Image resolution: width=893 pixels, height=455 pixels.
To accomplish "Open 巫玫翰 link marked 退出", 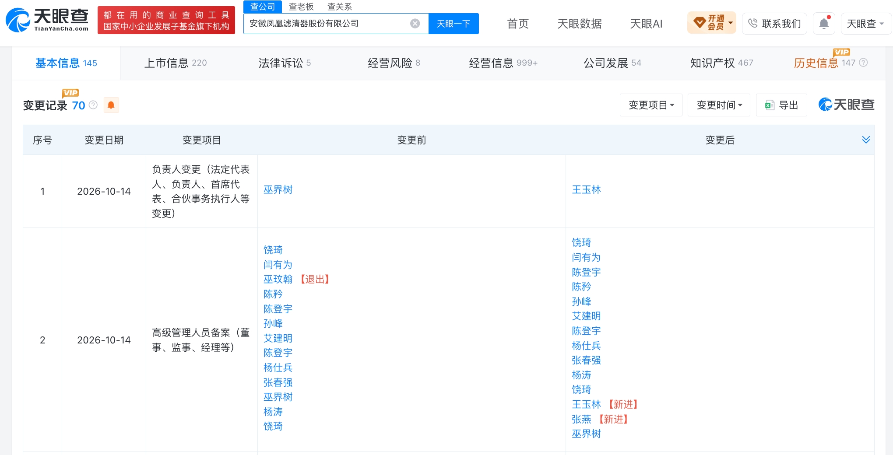I will pyautogui.click(x=278, y=279).
